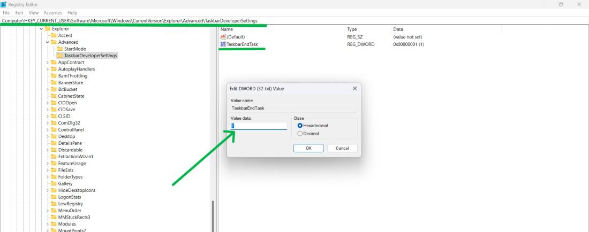Open the Edit menu
The width and height of the screenshot is (589, 232).
click(x=19, y=13)
